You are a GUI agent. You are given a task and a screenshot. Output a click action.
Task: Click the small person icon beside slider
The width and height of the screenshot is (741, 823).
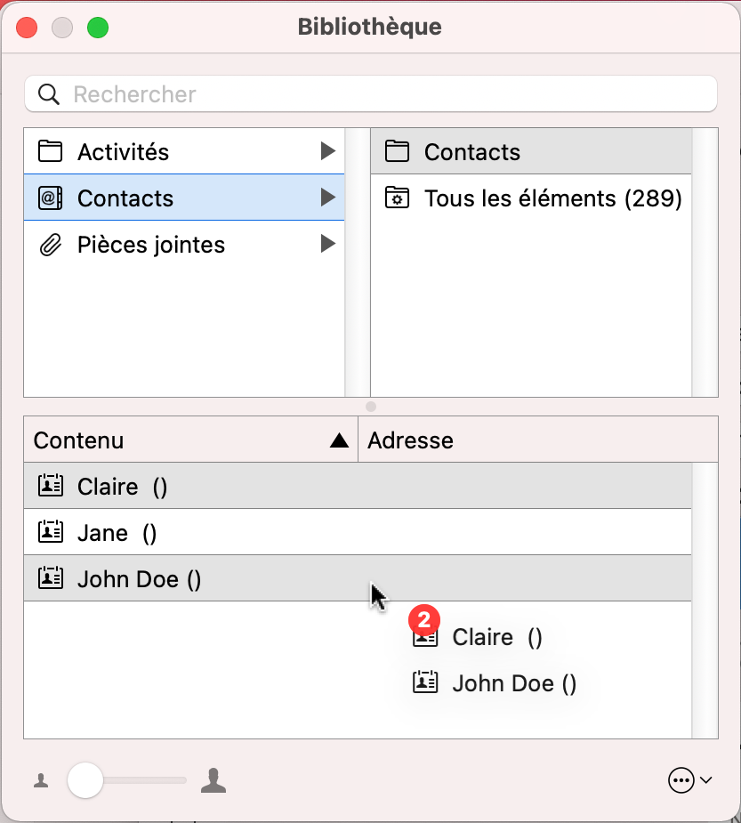coord(41,781)
